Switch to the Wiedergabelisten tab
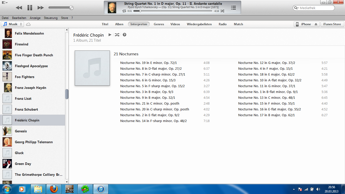Screen dimensions: 345x194 pos(199,24)
